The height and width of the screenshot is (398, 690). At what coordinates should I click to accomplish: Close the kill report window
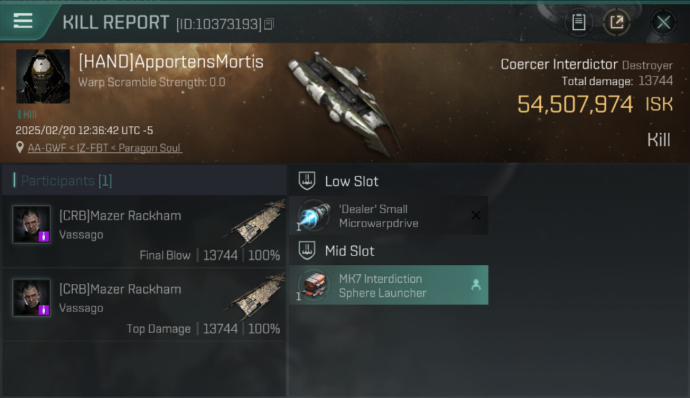click(663, 22)
